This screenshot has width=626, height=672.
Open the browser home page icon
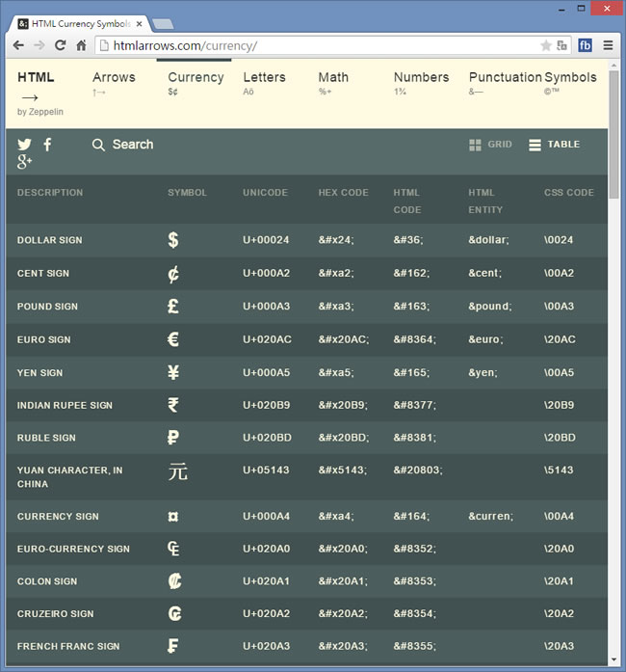(x=81, y=45)
